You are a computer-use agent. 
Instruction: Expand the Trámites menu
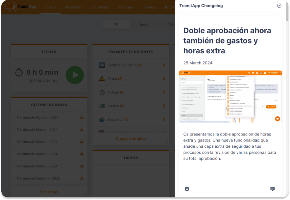tap(126, 7)
